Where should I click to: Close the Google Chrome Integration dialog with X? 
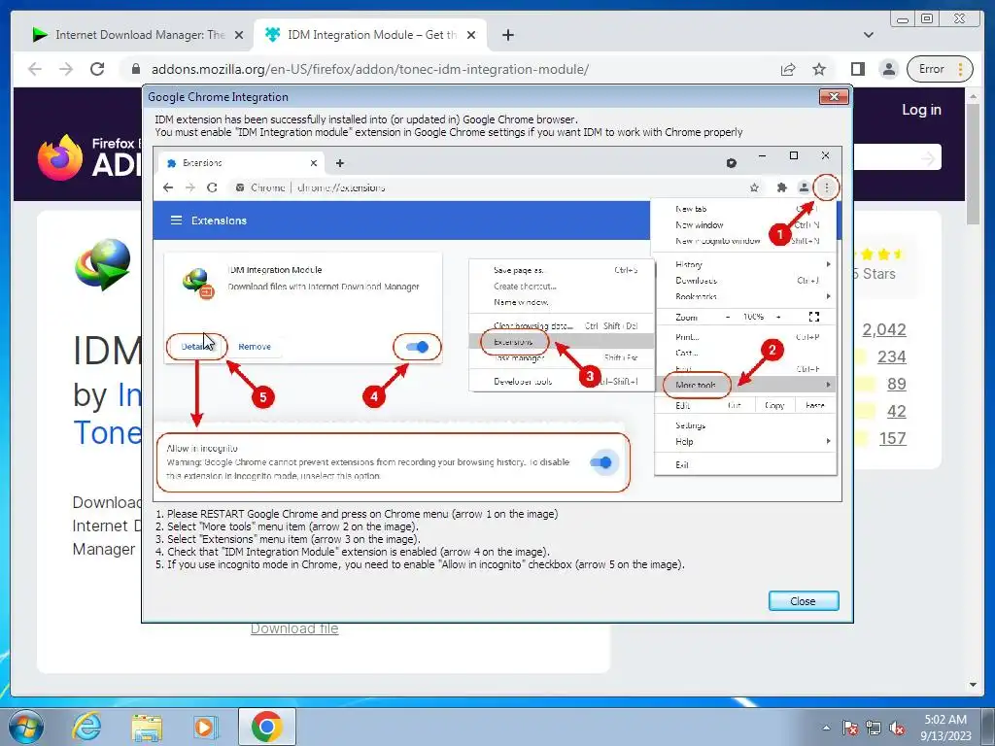[x=834, y=96]
